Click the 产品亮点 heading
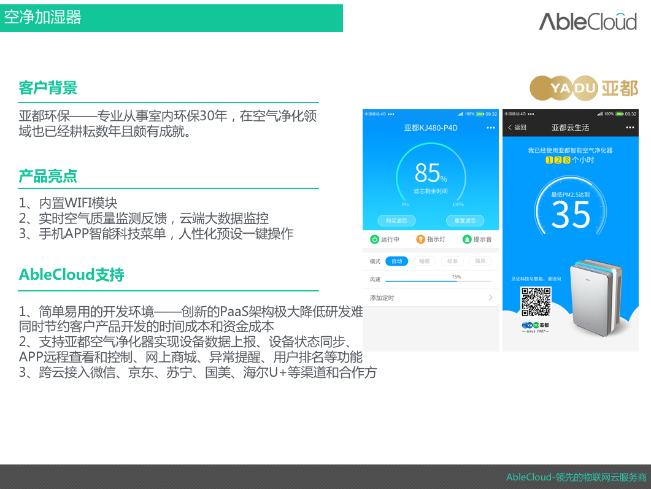This screenshot has width=651, height=489. click(x=48, y=177)
